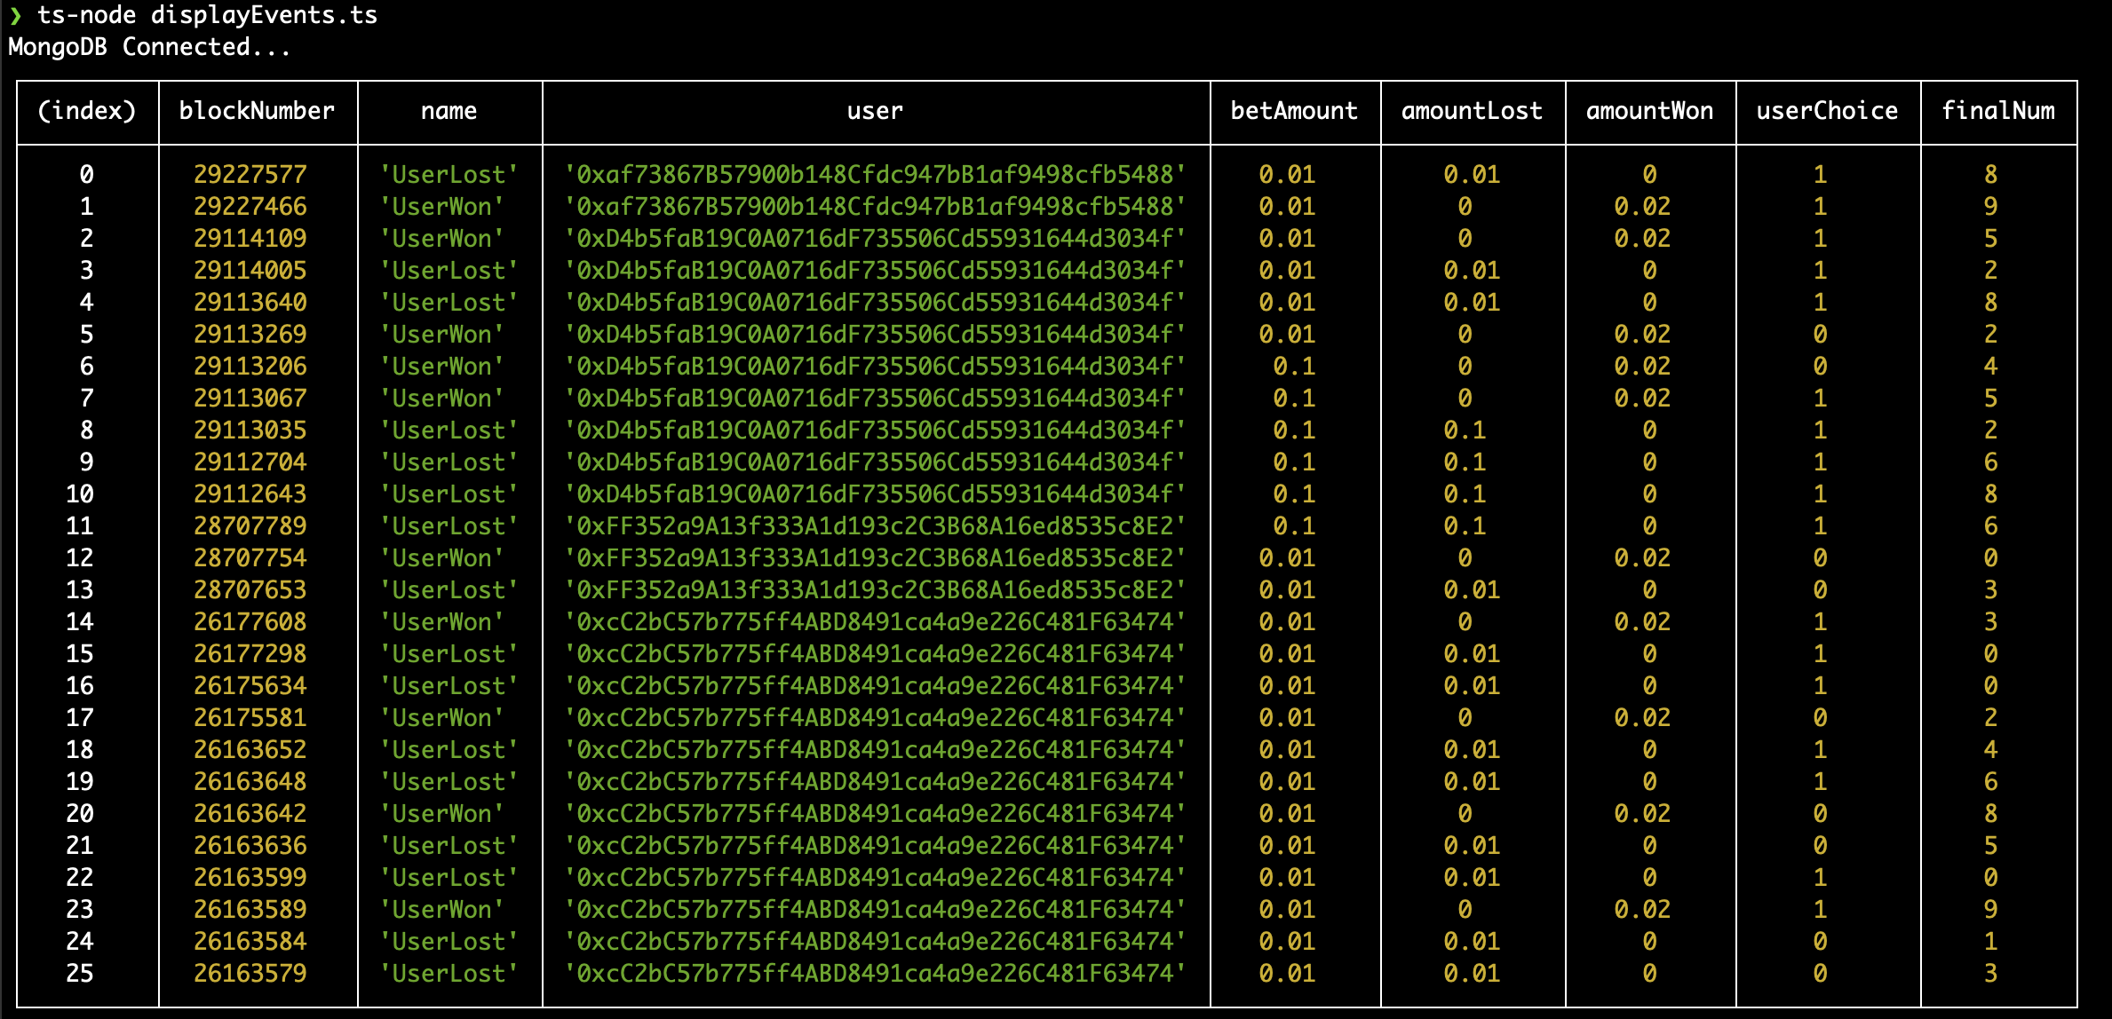2112x1019 pixels.
Task: Click the command text 'ts-node displayEvents.ts'
Action: [x=207, y=15]
